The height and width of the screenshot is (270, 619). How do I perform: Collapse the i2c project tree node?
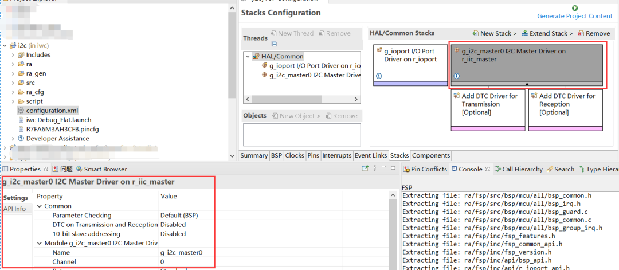[x=5, y=45]
